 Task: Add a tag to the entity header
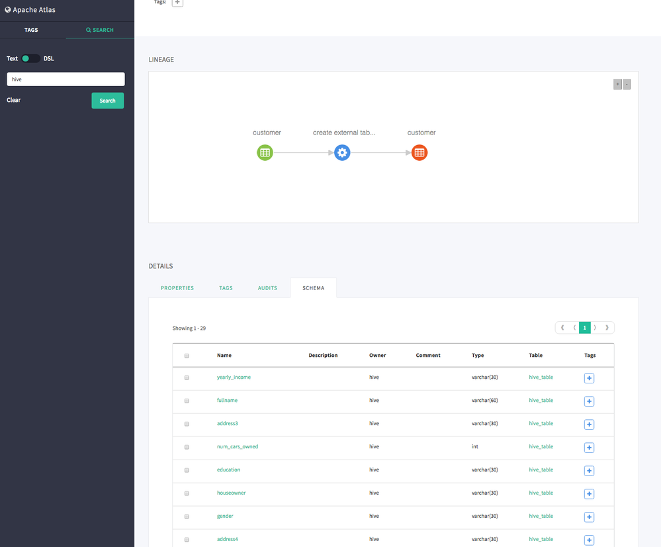click(x=177, y=2)
